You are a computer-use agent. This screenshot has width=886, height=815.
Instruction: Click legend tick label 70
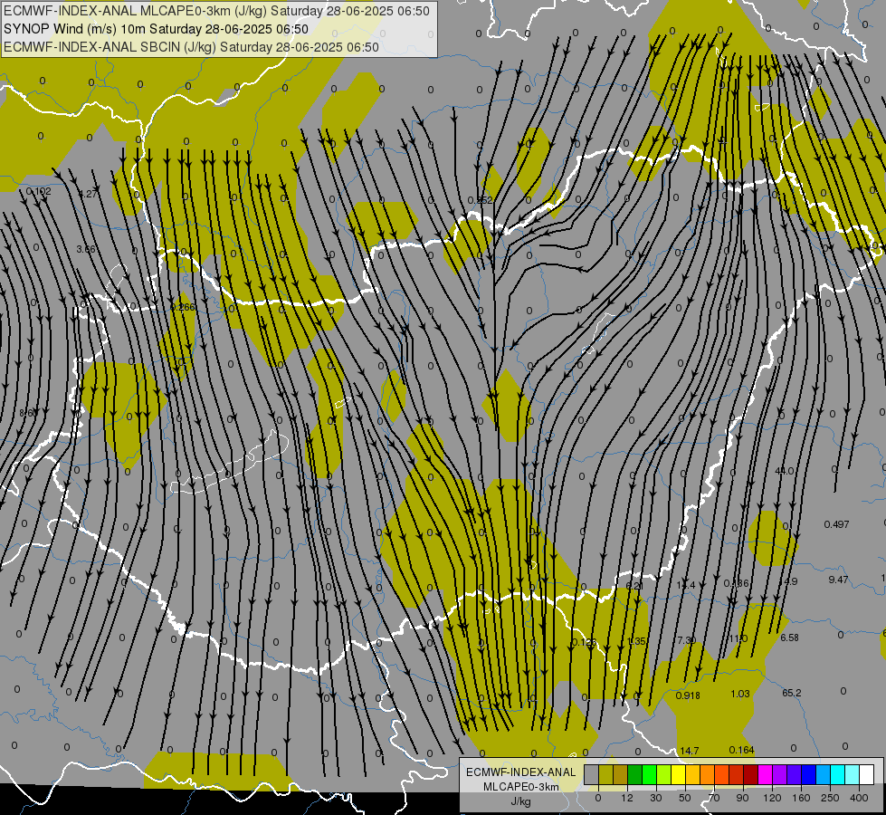714,798
